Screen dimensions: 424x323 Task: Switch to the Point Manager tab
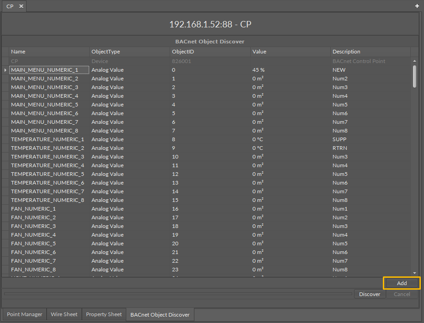point(24,314)
